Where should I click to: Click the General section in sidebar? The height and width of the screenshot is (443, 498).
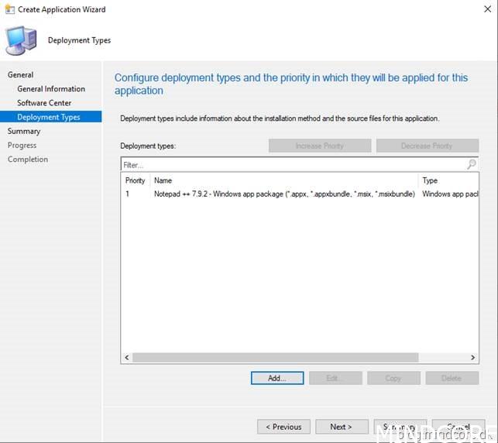coord(21,75)
